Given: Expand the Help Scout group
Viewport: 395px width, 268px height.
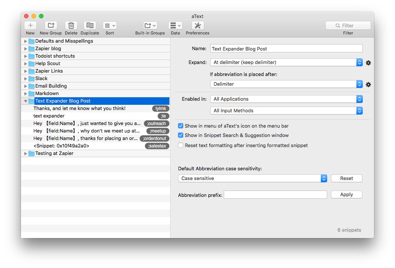Looking at the screenshot, I should [x=25, y=64].
